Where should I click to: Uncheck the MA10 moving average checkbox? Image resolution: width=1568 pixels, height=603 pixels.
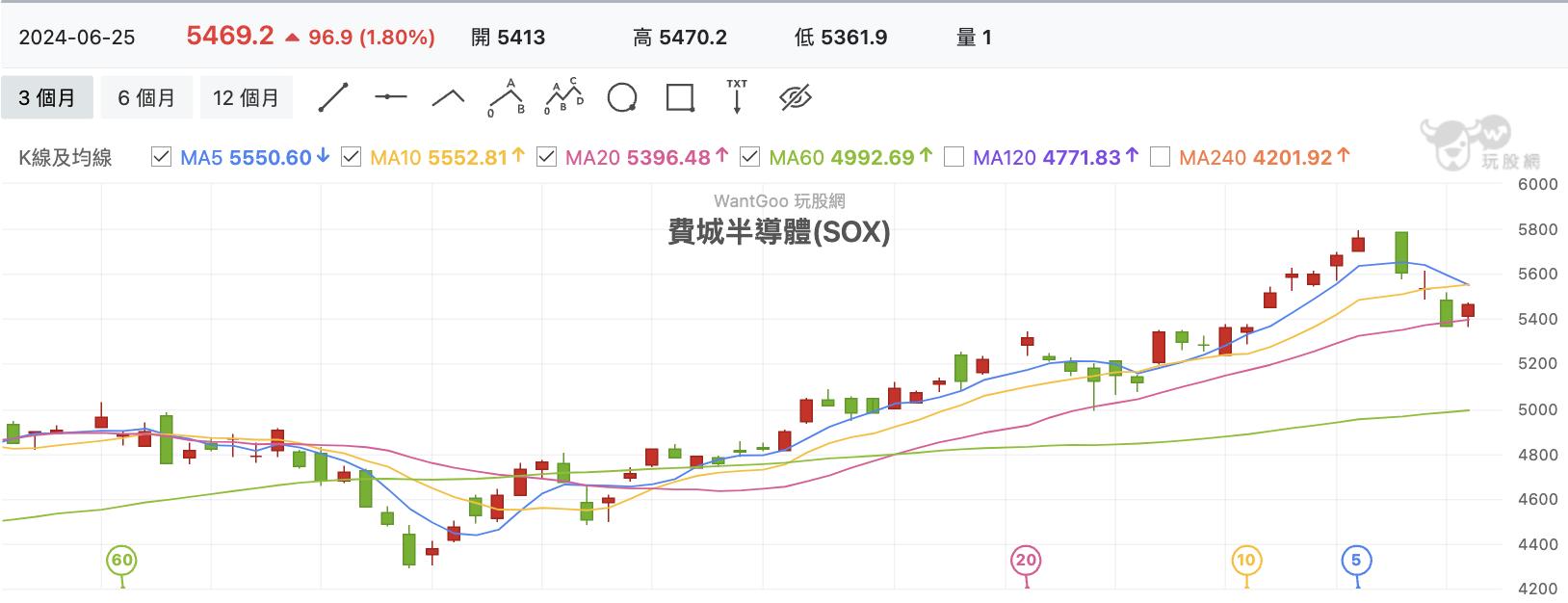[352, 157]
